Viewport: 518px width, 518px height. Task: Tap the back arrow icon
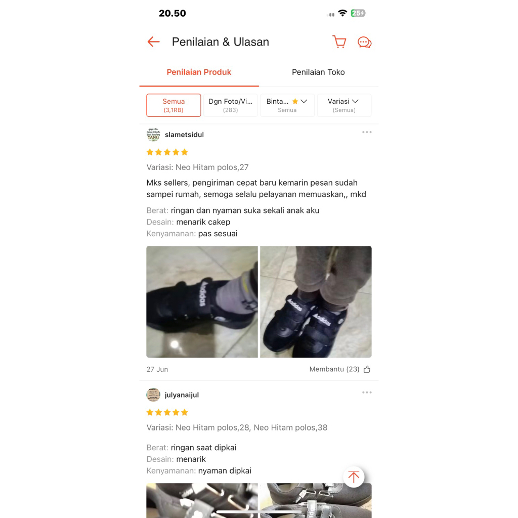pyautogui.click(x=154, y=42)
